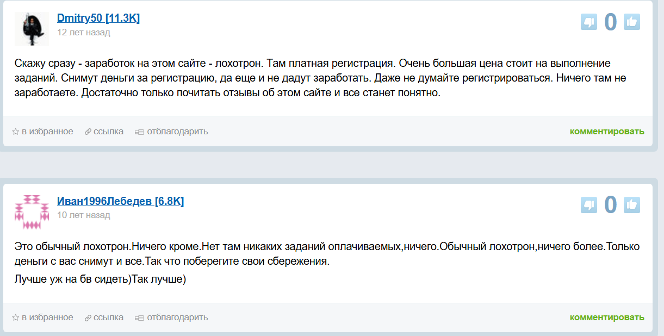Click the timestamp '10 лет назад'
The image size is (664, 336).
click(83, 215)
